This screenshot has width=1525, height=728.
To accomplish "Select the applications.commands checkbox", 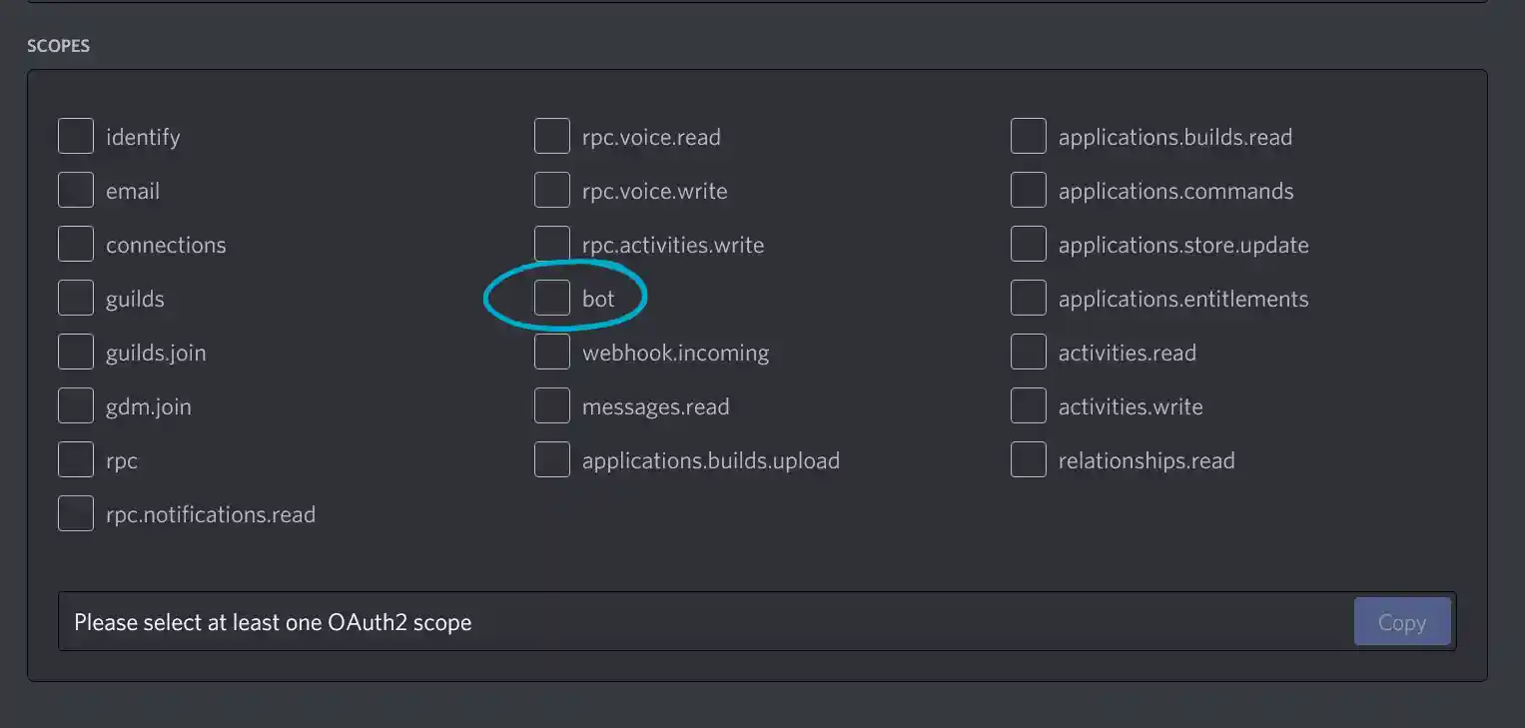I will pyautogui.click(x=1028, y=190).
